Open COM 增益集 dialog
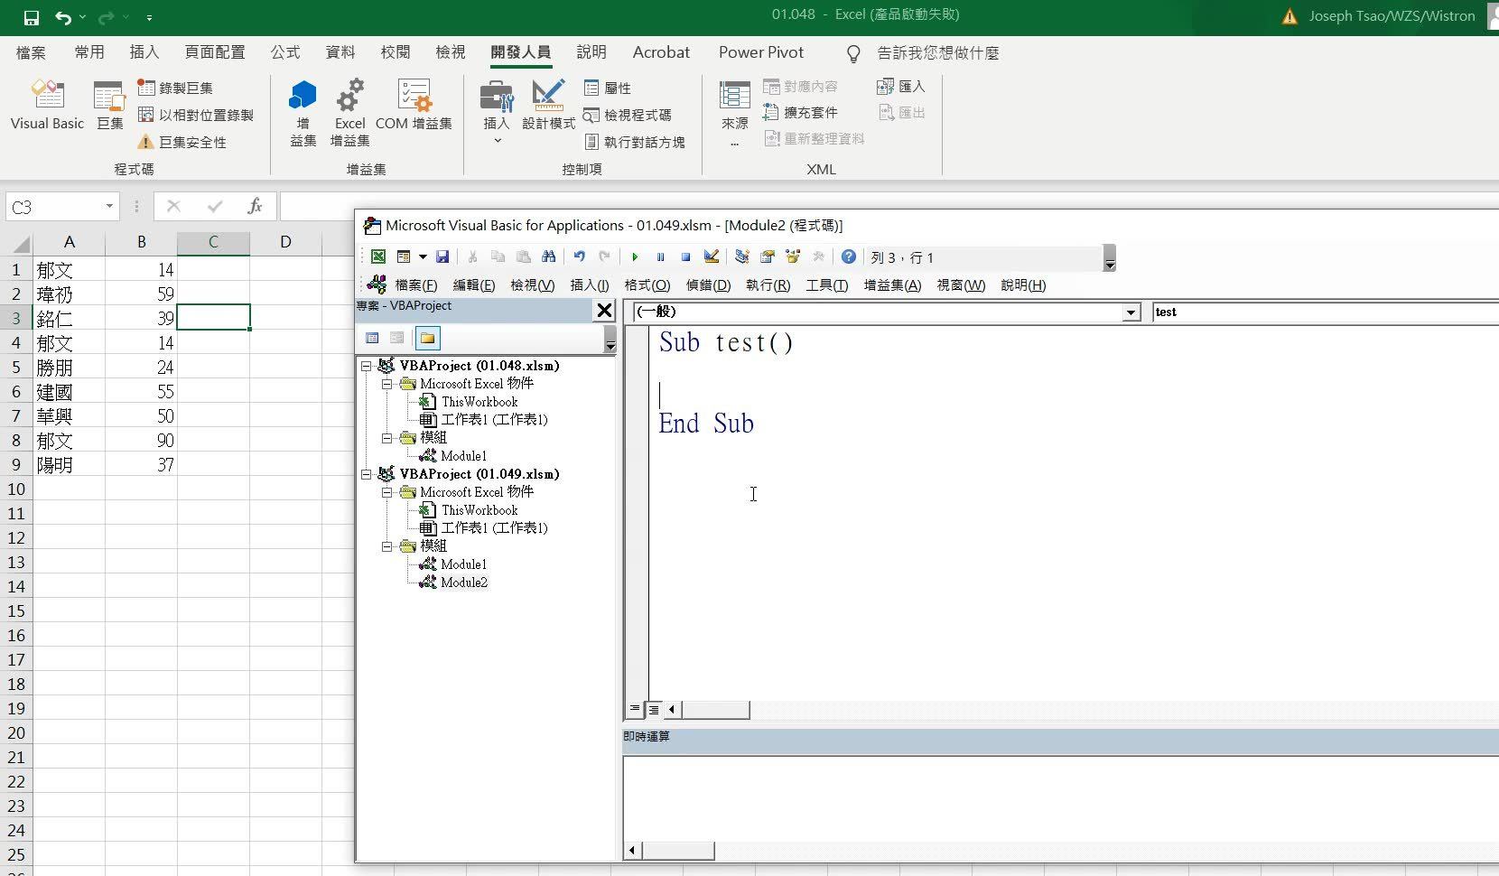The height and width of the screenshot is (876, 1499). pyautogui.click(x=414, y=106)
